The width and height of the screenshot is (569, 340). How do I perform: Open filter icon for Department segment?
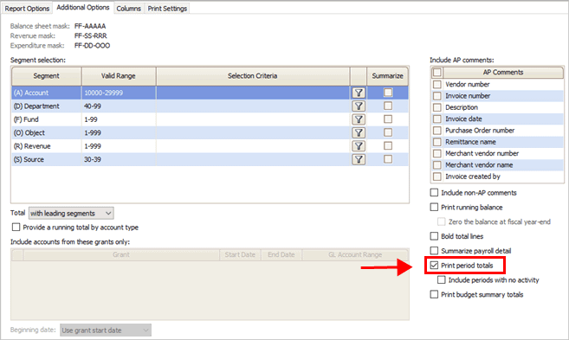tap(359, 106)
